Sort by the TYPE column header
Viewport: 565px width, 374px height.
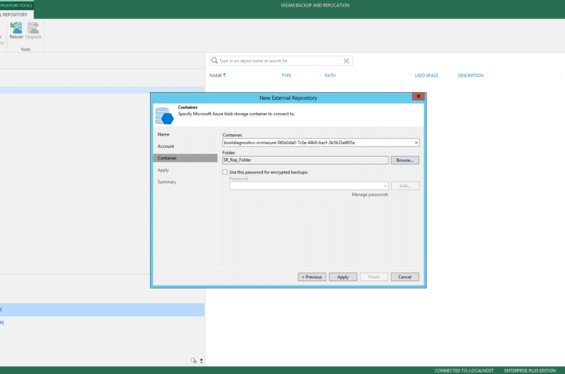coord(286,75)
